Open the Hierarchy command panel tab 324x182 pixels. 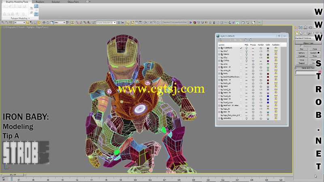[x=305, y=28]
